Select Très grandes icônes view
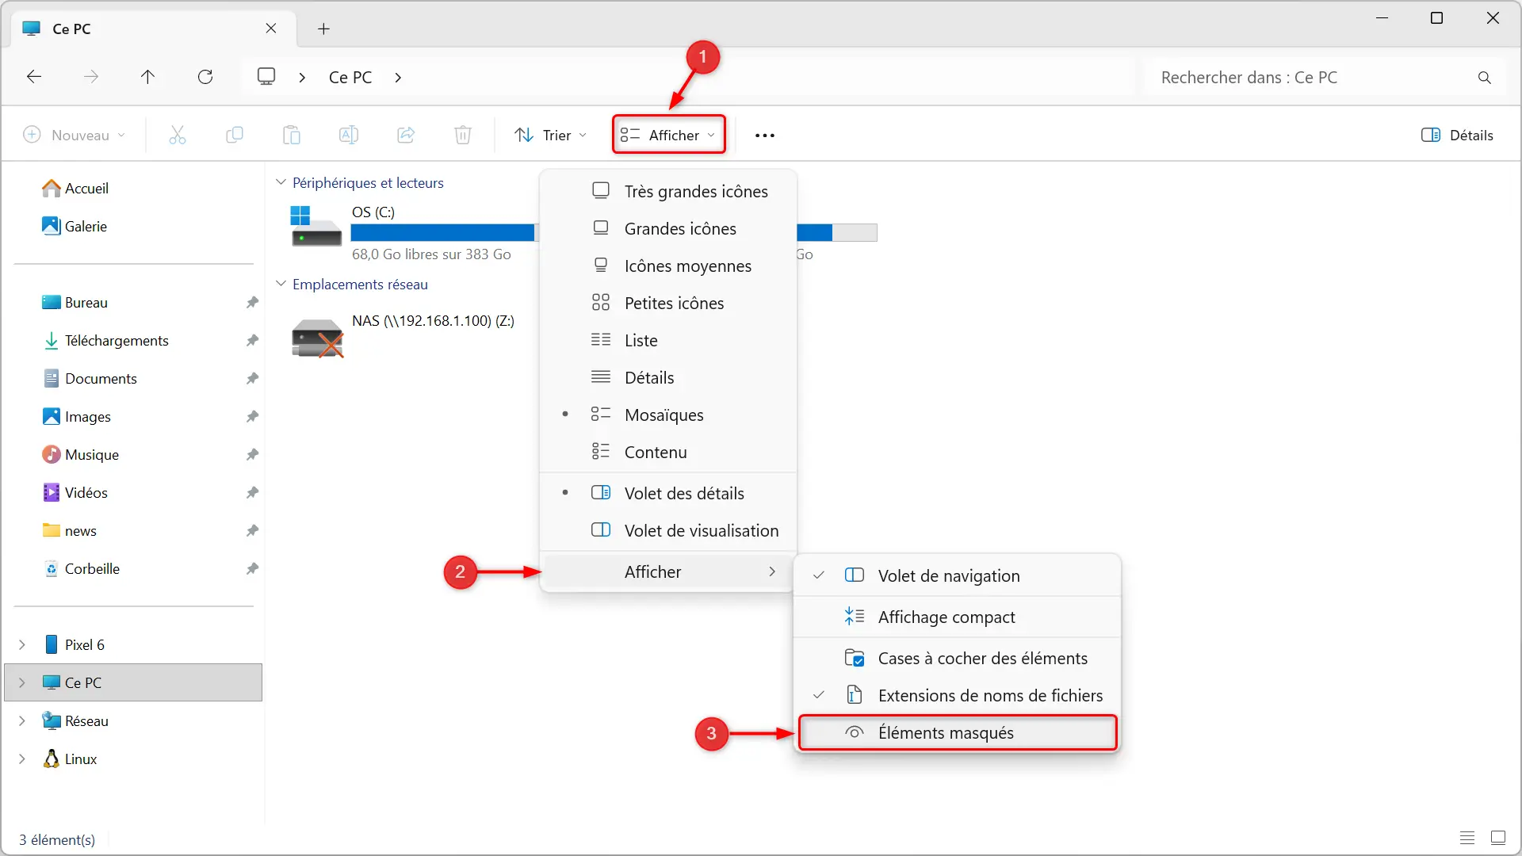This screenshot has height=856, width=1522. point(668,191)
